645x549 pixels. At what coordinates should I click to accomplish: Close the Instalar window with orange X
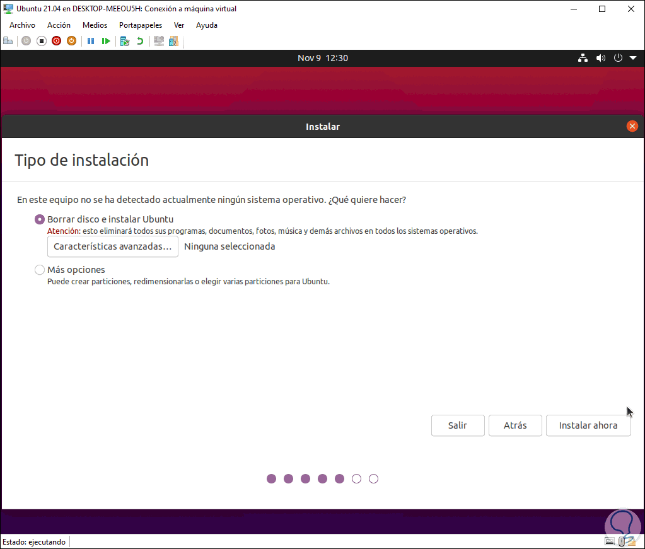pyautogui.click(x=632, y=126)
